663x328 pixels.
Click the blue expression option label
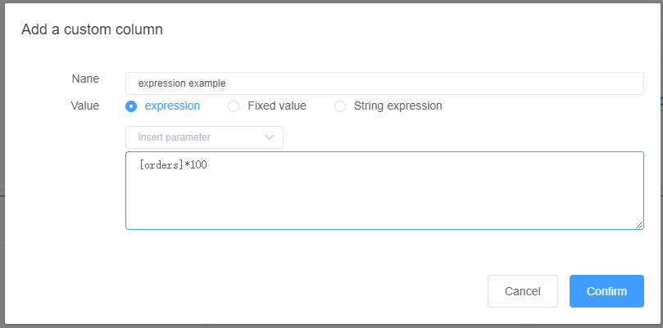pos(173,106)
